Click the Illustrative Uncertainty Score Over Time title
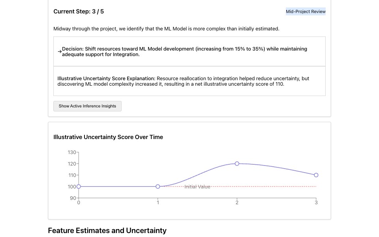Viewport: 379px width, 237px height. pos(108,137)
